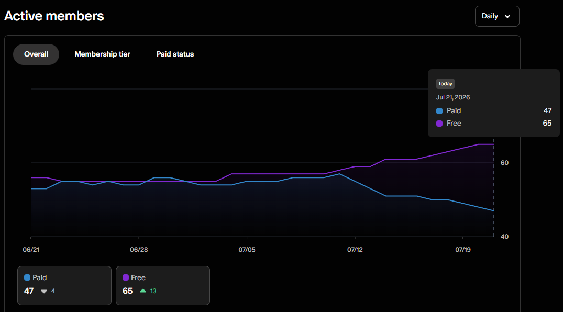Click the purple Free square in tooltip
563x312 pixels.
[439, 124]
